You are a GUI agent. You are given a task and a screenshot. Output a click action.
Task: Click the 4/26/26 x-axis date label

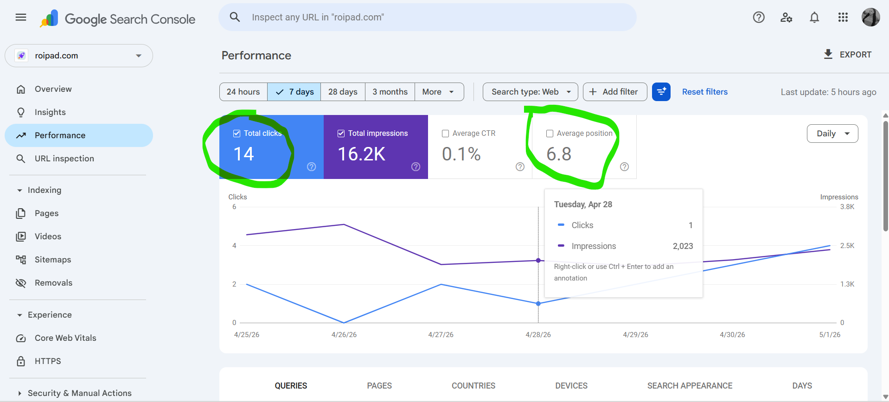pos(344,335)
